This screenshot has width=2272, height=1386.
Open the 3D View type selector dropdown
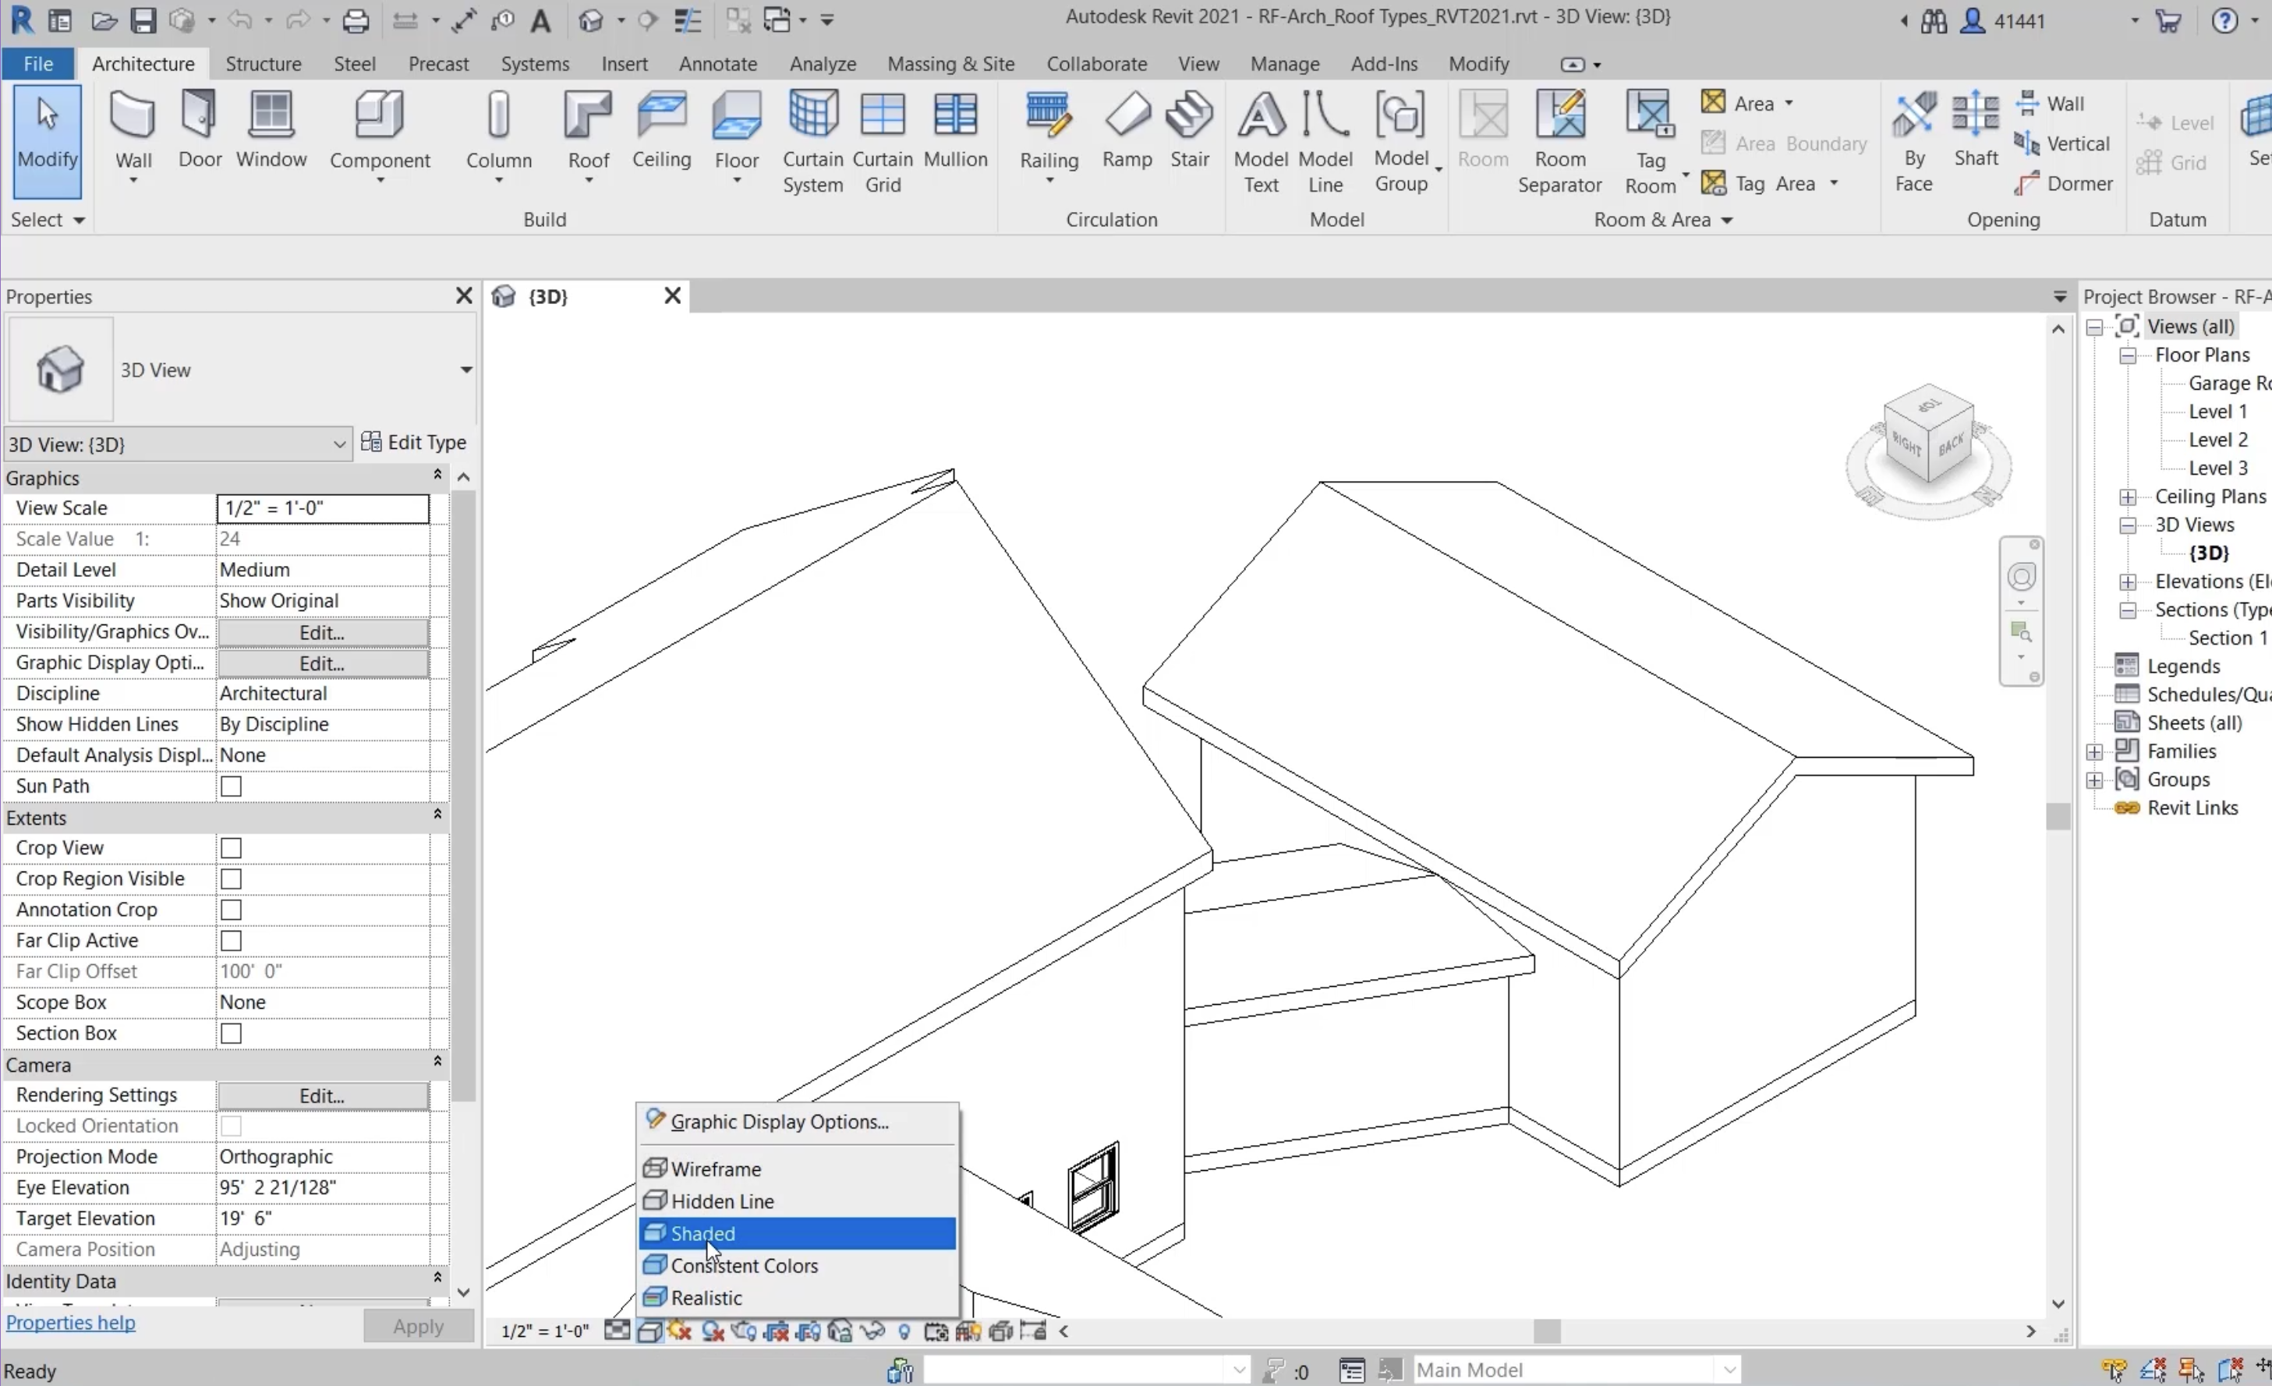(465, 369)
